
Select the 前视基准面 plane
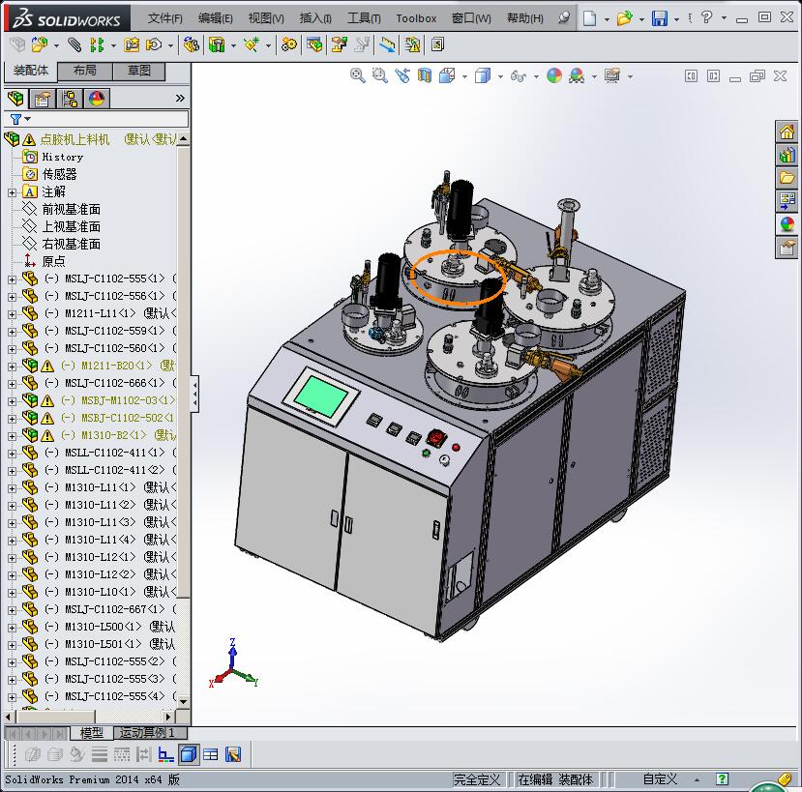coord(71,209)
